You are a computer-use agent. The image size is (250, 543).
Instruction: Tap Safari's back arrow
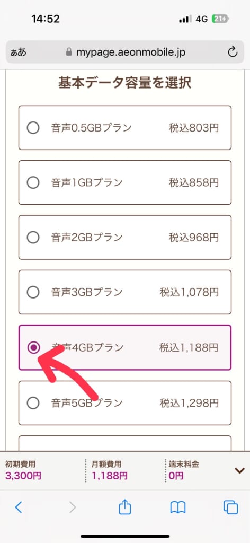tap(19, 507)
